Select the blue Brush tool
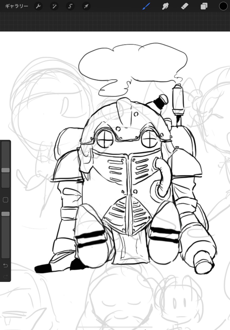Image resolution: width=230 pixels, height=330 pixels. [x=146, y=6]
